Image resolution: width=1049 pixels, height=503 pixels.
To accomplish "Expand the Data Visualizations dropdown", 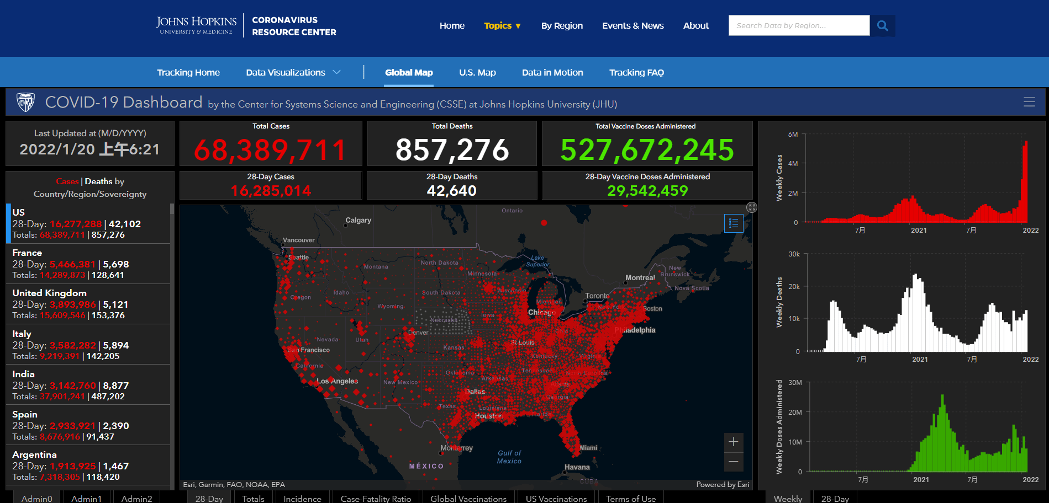I will 293,72.
